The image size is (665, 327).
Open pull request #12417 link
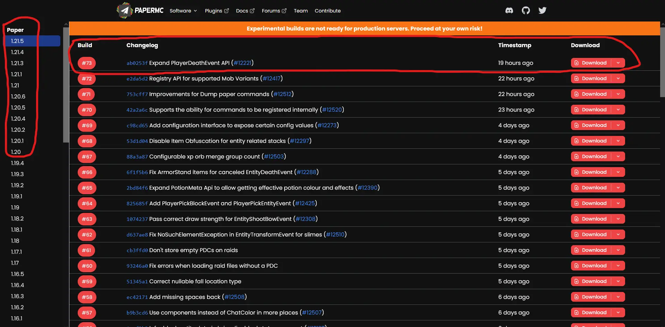coord(271,79)
